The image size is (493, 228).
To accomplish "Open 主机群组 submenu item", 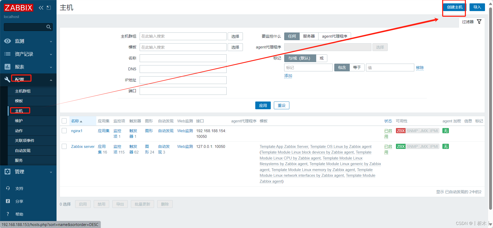I will [x=32, y=91].
